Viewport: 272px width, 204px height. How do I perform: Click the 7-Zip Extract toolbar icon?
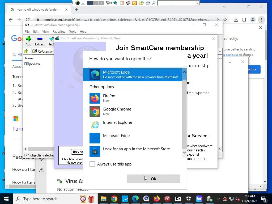point(40,41)
